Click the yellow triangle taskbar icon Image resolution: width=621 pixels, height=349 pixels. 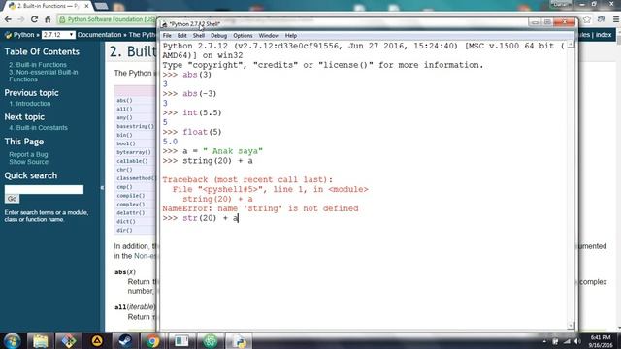(x=97, y=340)
